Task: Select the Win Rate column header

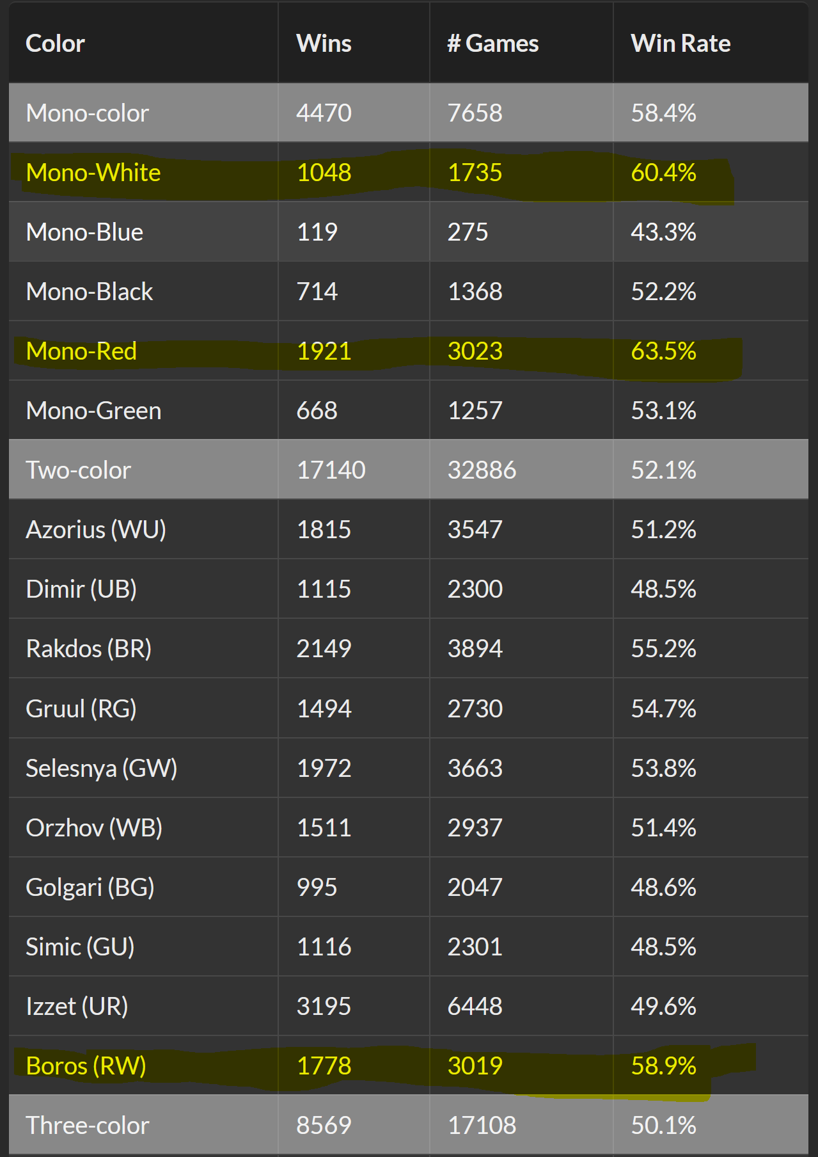Action: [x=680, y=44]
